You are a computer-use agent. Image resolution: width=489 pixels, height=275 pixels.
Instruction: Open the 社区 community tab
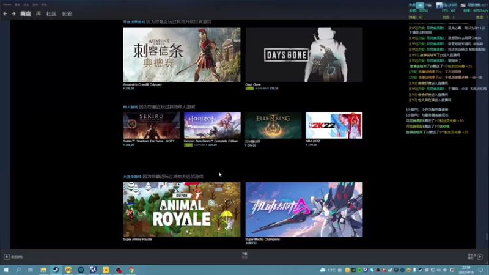point(51,13)
